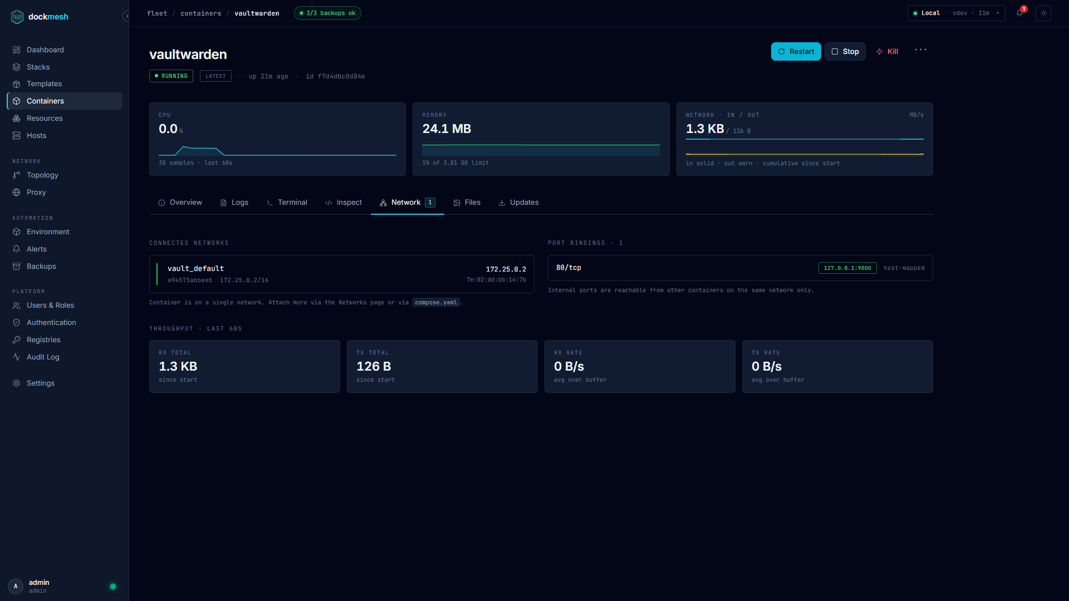The width and height of the screenshot is (1069, 601).
Task: Open the Audit Log
Action: [x=64, y=357]
